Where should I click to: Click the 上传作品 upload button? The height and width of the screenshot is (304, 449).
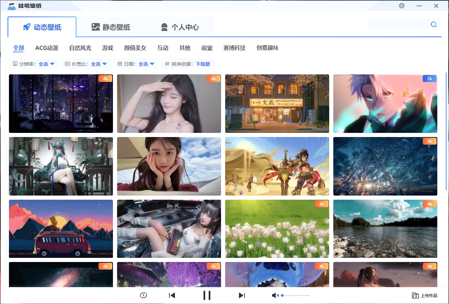(425, 295)
